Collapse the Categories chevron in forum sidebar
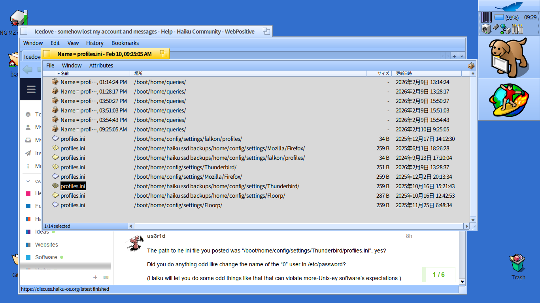 tap(28, 181)
